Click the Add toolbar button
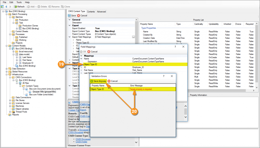Image resolution: width=260 pixels, height=148 pixels. click(32, 7)
